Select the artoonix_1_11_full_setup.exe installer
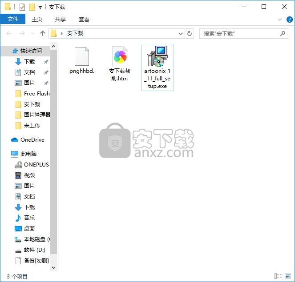The height and width of the screenshot is (282, 295). 158,68
